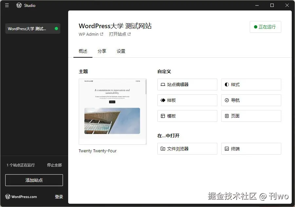Click the external link icon beside WP Admin
The height and width of the screenshot is (207, 295).
pyautogui.click(x=102, y=34)
